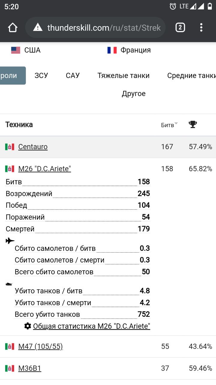216x385 pixels.
Task: Open Общая статистика M26 "D.C.Ariete" link
Action: coord(91,326)
